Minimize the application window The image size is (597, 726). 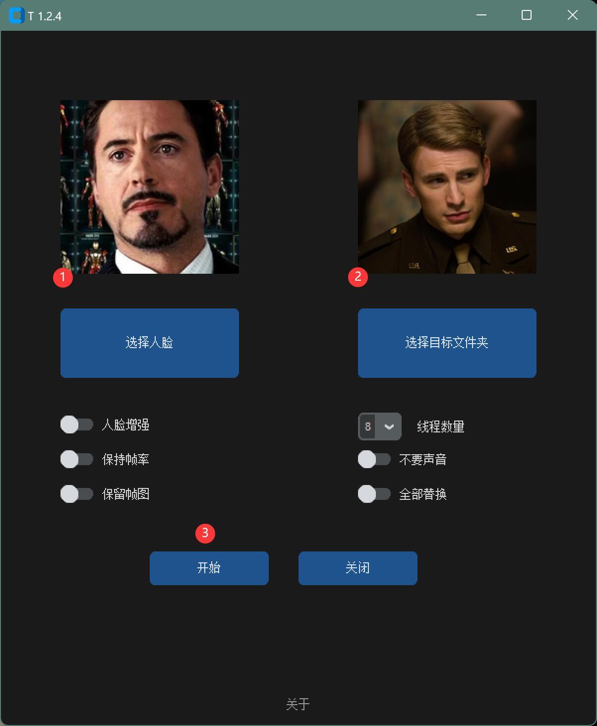481,15
